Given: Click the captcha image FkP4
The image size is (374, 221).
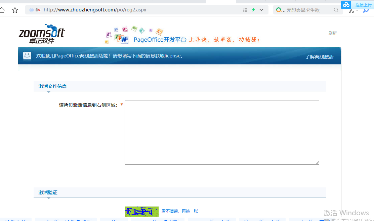Looking at the screenshot, I should pyautogui.click(x=142, y=212).
